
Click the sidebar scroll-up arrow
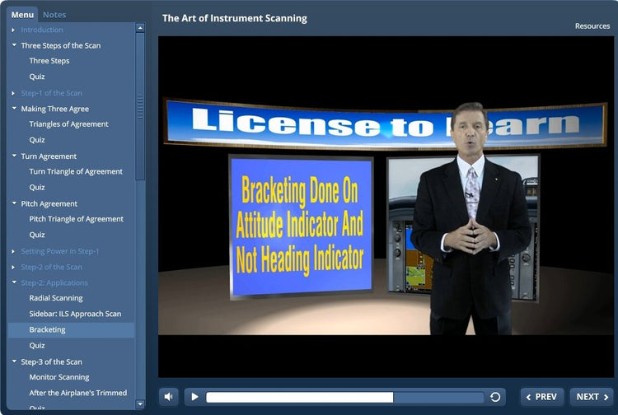pyautogui.click(x=140, y=28)
